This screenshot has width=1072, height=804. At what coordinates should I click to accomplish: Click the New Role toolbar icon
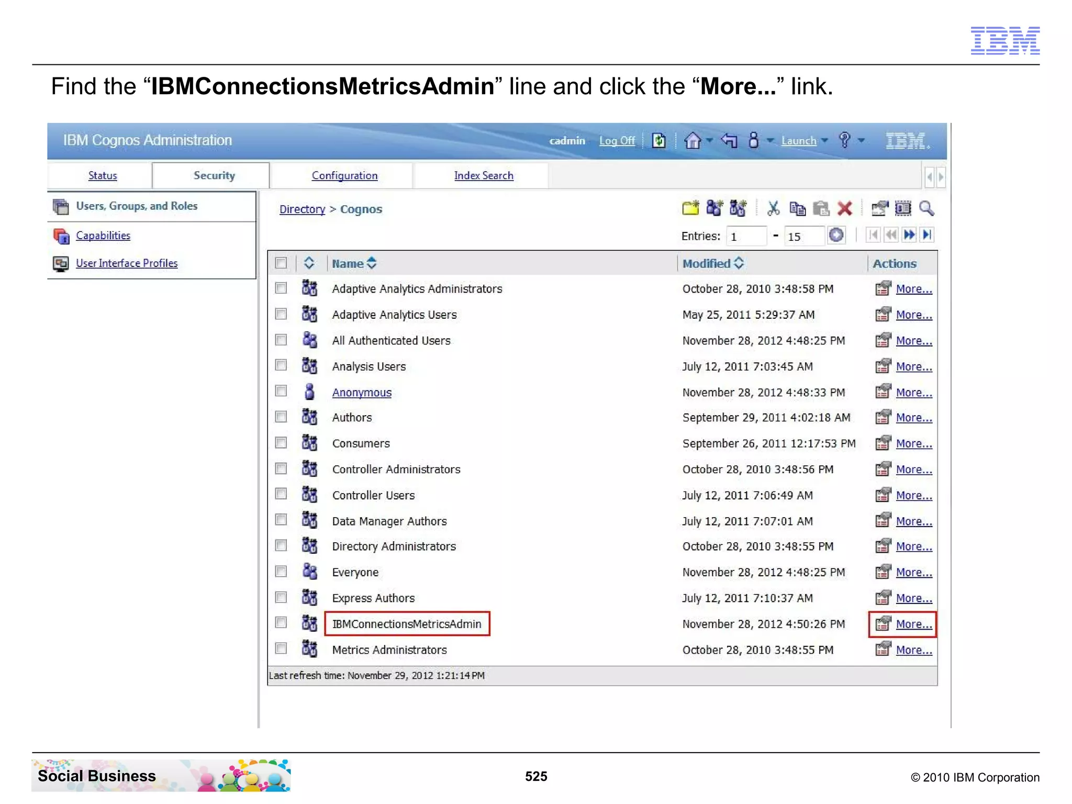point(738,208)
